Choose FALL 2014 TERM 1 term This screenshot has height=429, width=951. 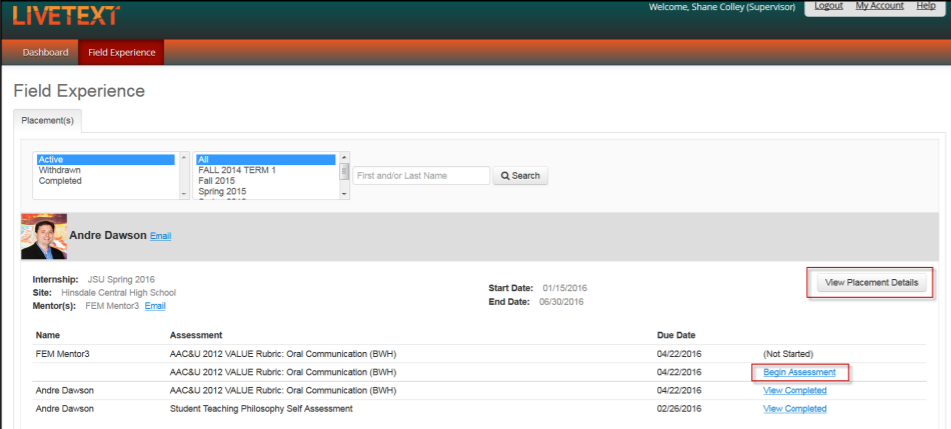pyautogui.click(x=265, y=170)
